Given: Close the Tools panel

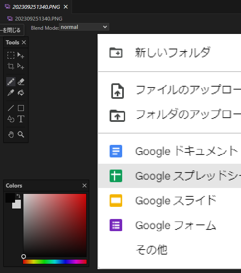Looking at the screenshot, I should (x=24, y=42).
